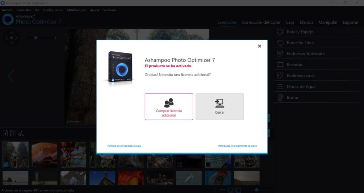
Task: Select the white egret thumbnail
Action: click(189, 178)
